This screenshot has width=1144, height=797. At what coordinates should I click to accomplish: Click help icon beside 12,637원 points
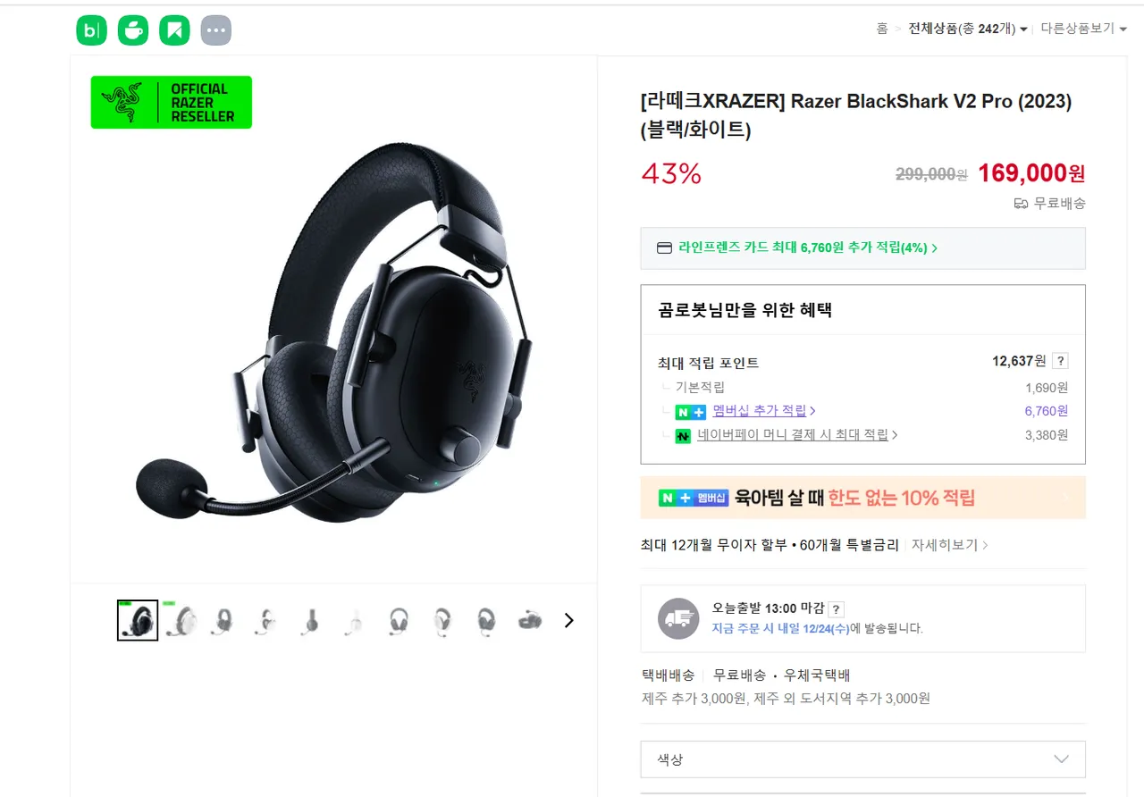pyautogui.click(x=1060, y=361)
